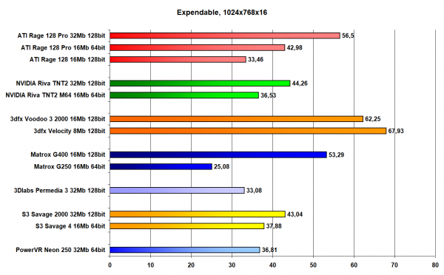Select the Matrox G250 16Mb 64bit bar
Viewport: 444px width, 275px height.
coord(161,166)
